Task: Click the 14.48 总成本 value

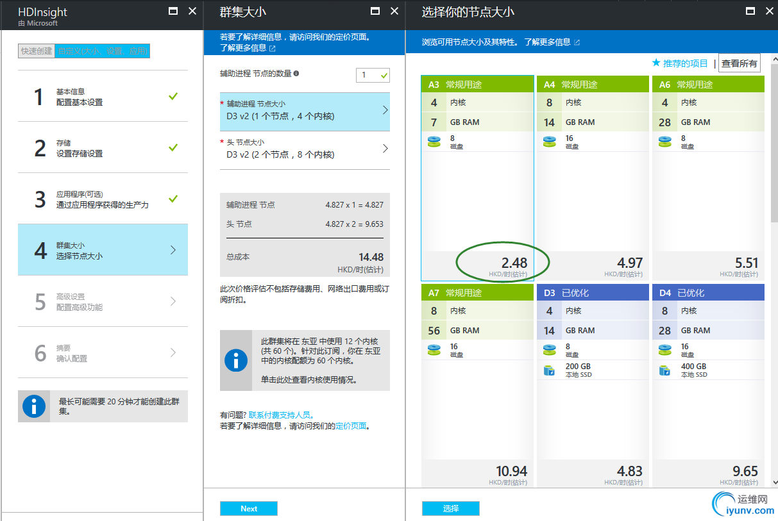Action: click(371, 257)
